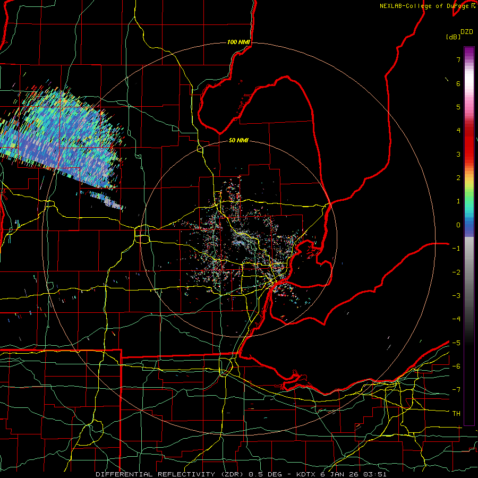
Task: Click the TH threshold label on legend
Action: [456, 414]
